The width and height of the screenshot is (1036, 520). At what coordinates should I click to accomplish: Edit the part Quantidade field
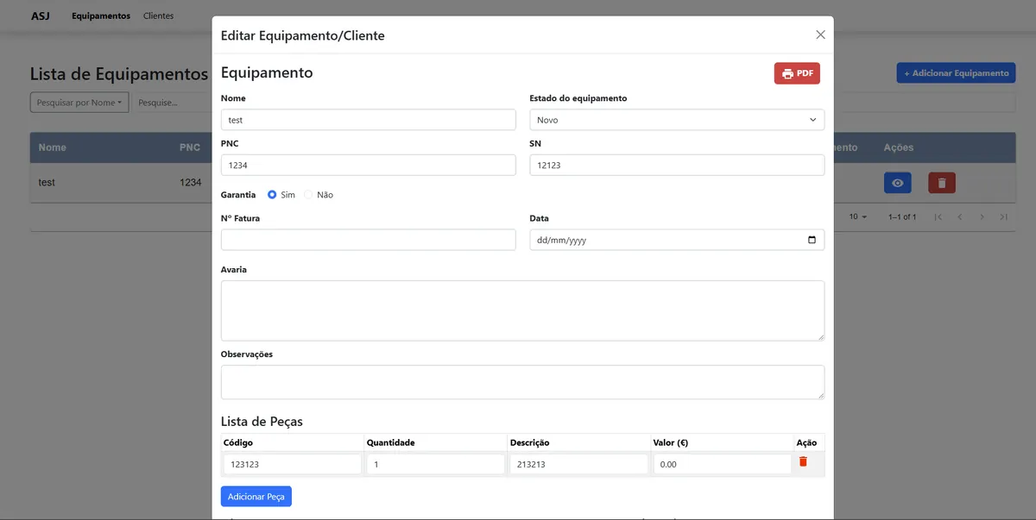click(436, 464)
